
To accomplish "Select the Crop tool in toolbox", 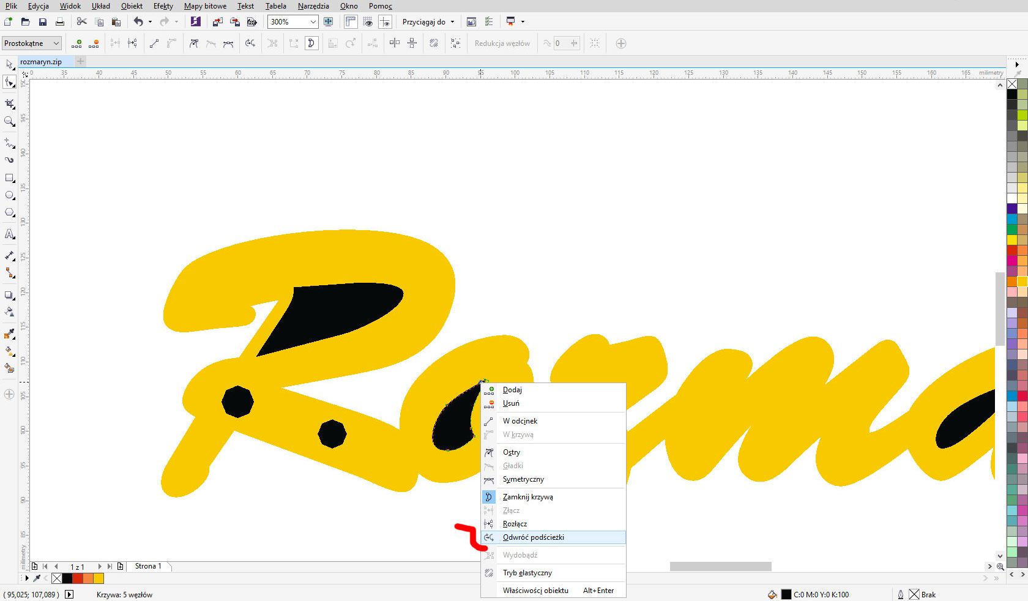I will click(9, 103).
